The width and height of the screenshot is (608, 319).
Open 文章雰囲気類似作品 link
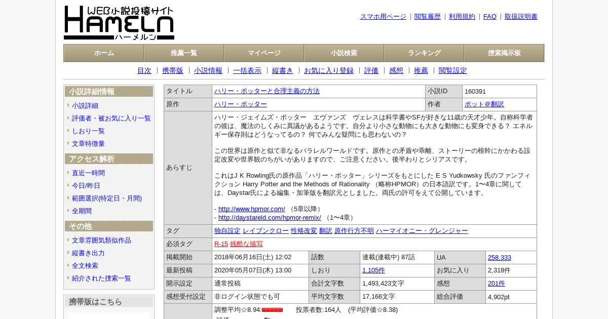(101, 241)
